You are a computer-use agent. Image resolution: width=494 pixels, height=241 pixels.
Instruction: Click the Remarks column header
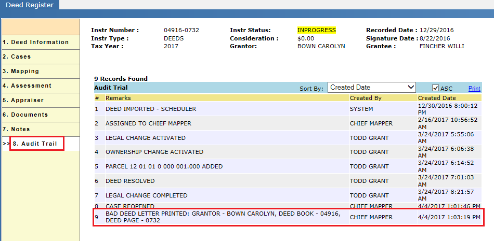tap(118, 98)
